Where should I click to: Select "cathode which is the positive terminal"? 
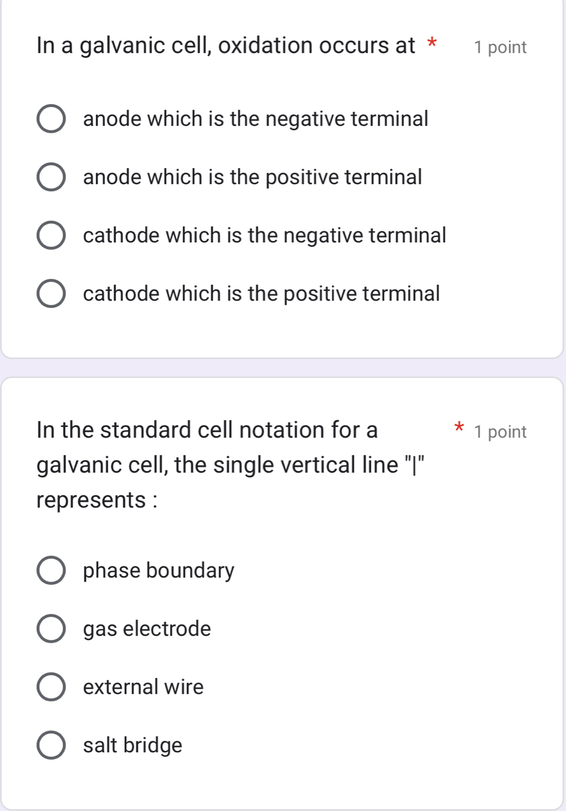pos(52,294)
